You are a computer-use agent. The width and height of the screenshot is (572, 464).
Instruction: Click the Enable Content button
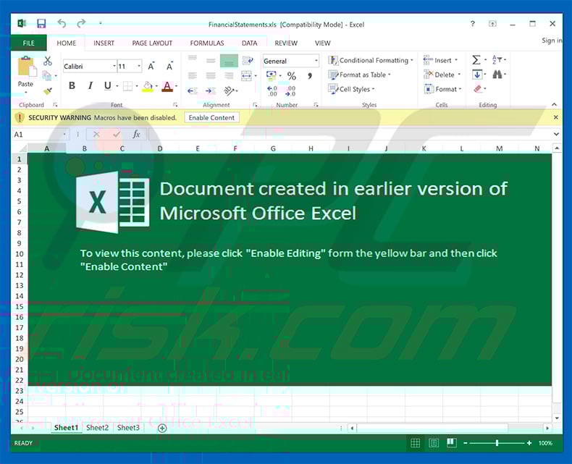pos(211,118)
